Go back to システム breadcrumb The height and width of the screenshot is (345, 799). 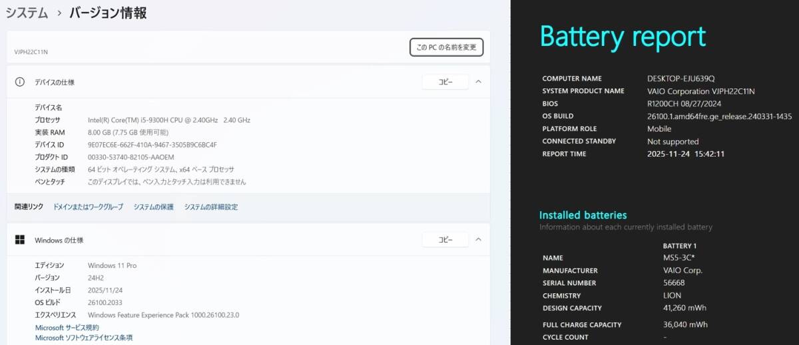click(27, 13)
